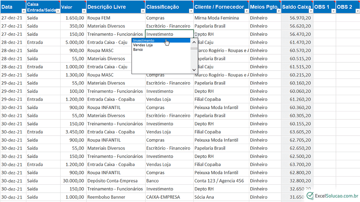The image size is (360, 202).
Task: Click the balance cell 61.470,20
Action: pyautogui.click(x=297, y=42)
